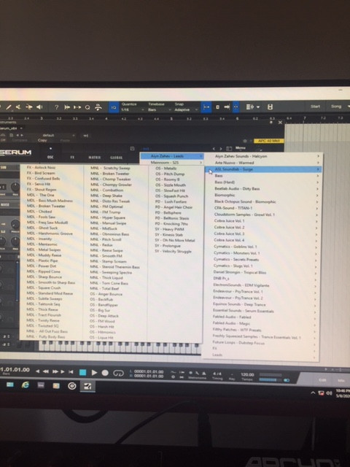
Task: Click the 4/4 time signature field
Action: 217,374
